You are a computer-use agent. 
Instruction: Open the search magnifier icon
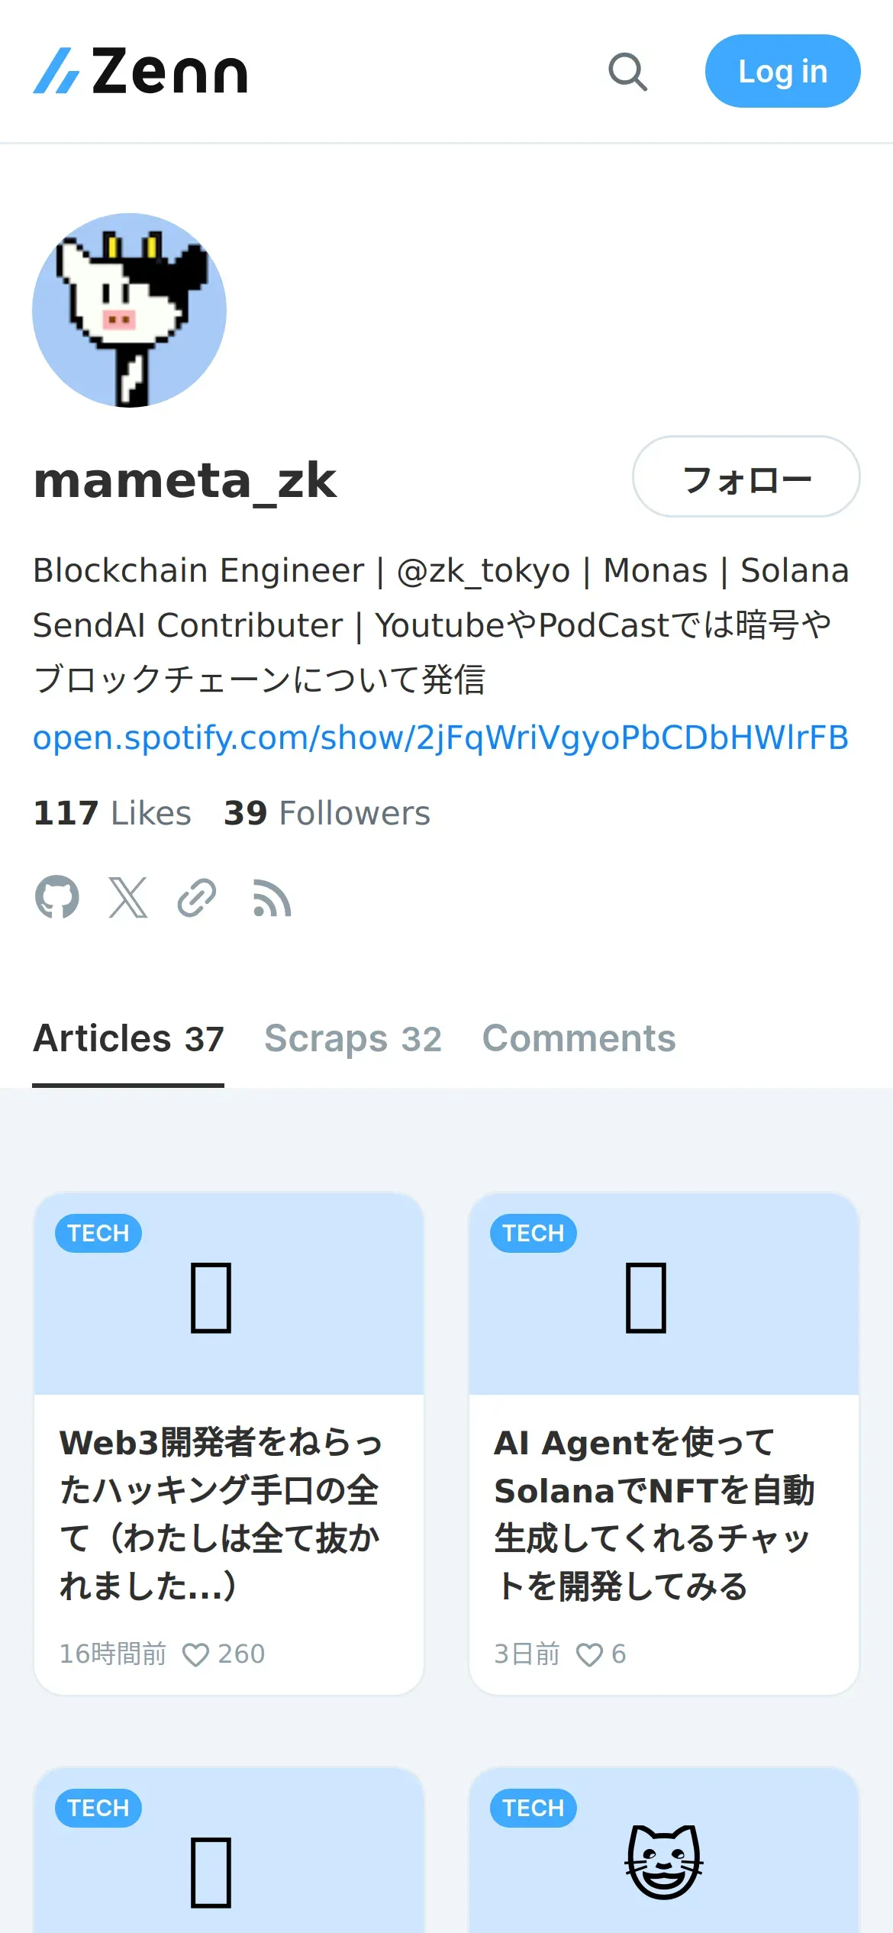click(627, 72)
